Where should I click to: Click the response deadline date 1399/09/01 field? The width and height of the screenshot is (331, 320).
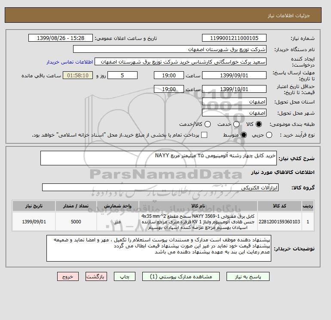(234, 75)
